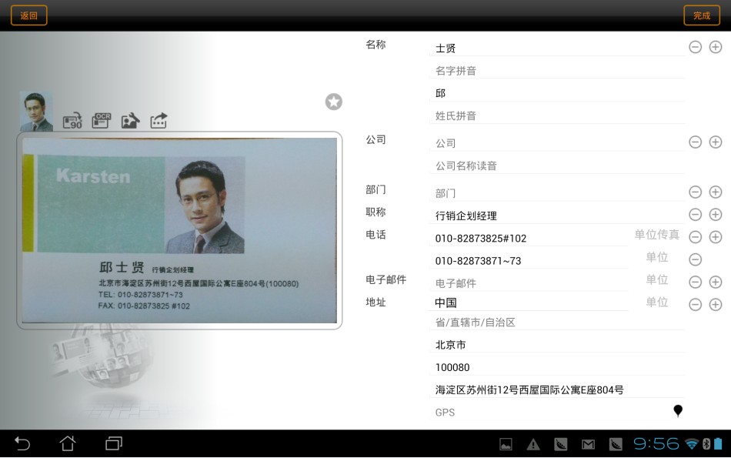Open the Gmail notification icon
This screenshot has height=458, width=731.
pos(588,444)
